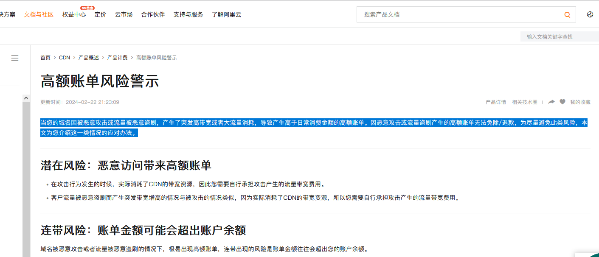
Task: Open the 合作伙伴 menu item
Action: coord(153,14)
